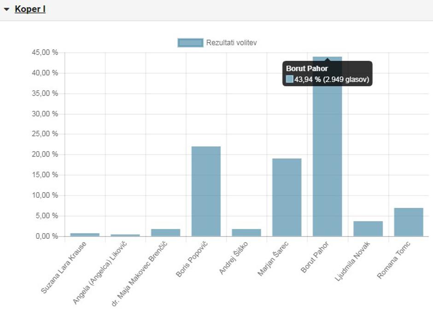Click the Rezultati volitev legend label
The image size is (433, 311).
tap(231, 43)
